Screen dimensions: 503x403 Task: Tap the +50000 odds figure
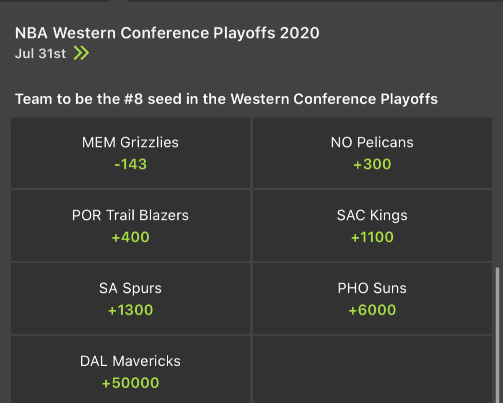[x=130, y=383]
